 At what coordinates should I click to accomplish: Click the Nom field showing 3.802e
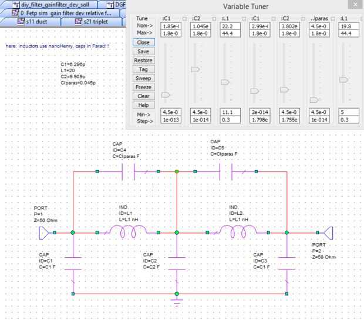coord(289,26)
